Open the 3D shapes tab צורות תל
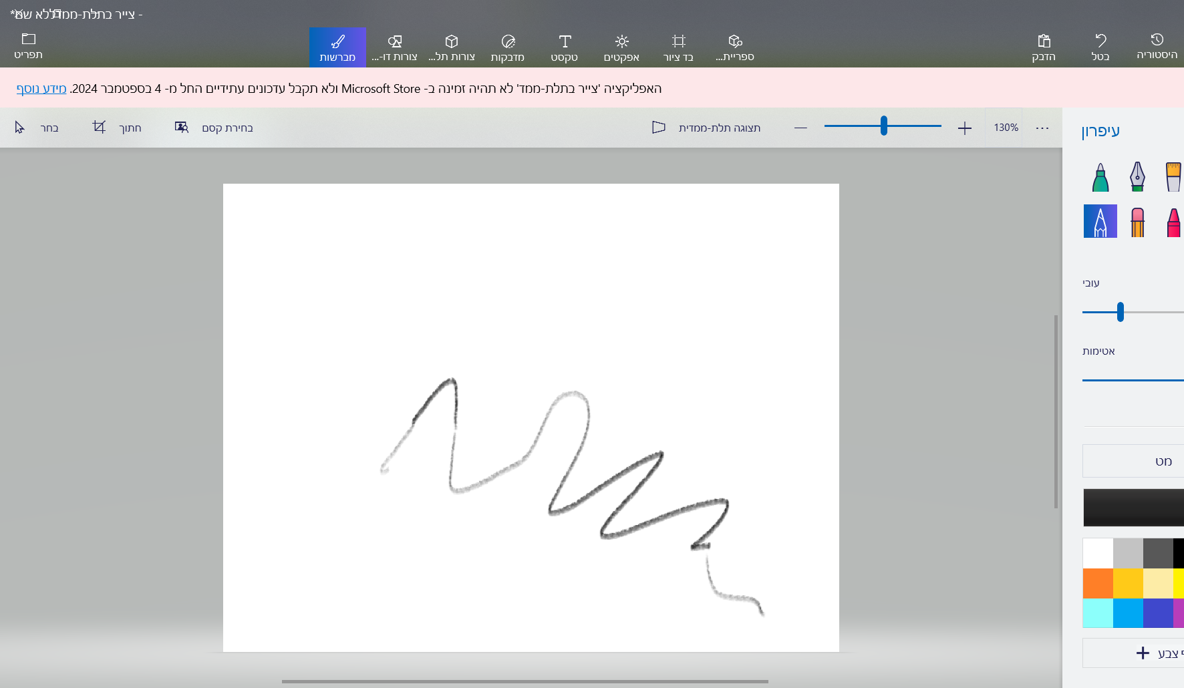Screen dimensions: 1184x688 (x=452, y=47)
